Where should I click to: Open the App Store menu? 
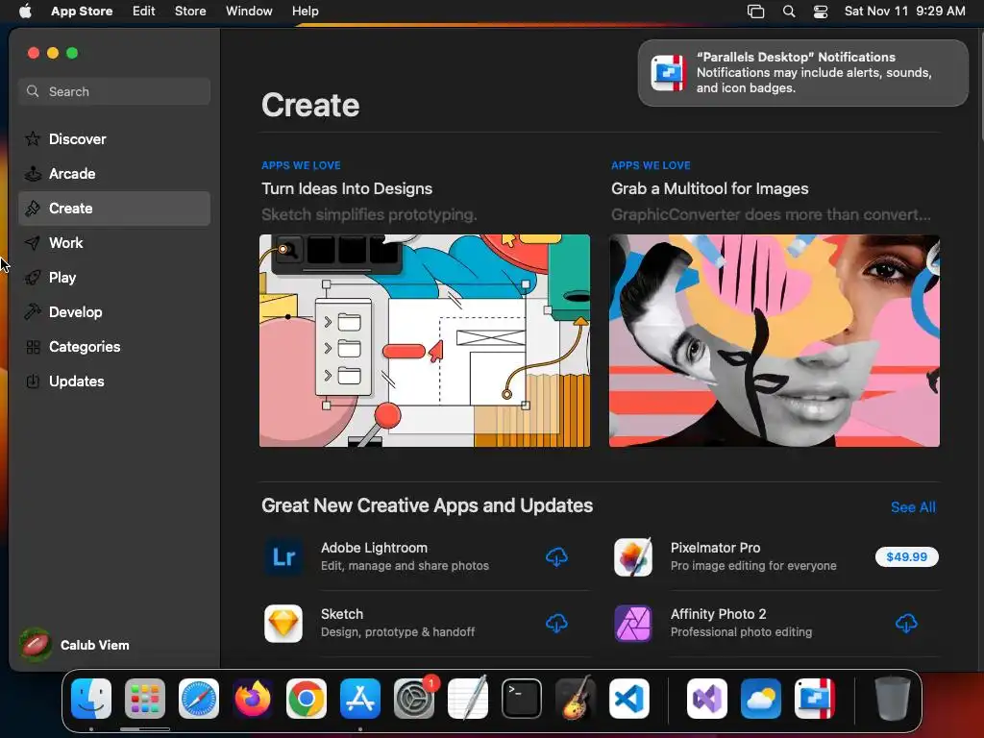tap(82, 11)
